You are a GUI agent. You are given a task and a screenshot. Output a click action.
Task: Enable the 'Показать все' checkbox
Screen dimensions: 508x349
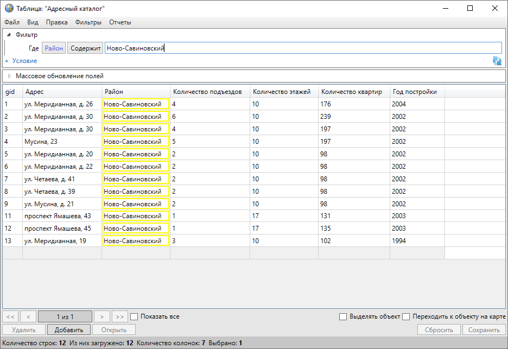134,316
